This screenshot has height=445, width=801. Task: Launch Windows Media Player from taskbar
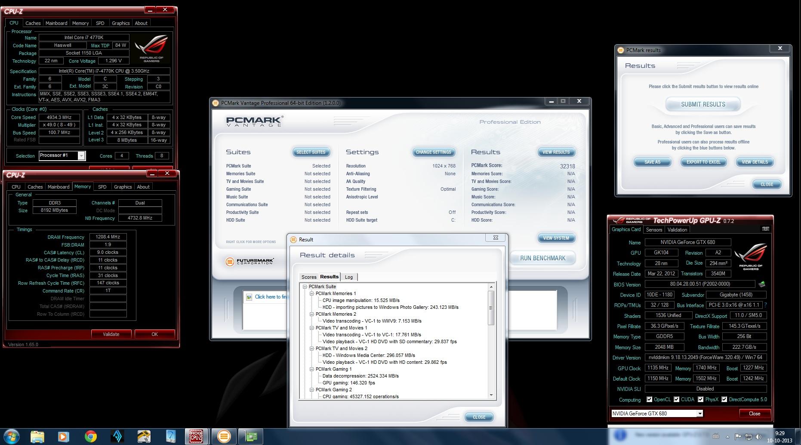[x=63, y=436]
